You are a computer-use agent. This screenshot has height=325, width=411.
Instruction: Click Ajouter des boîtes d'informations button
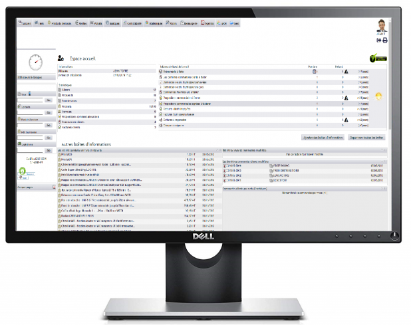click(323, 138)
